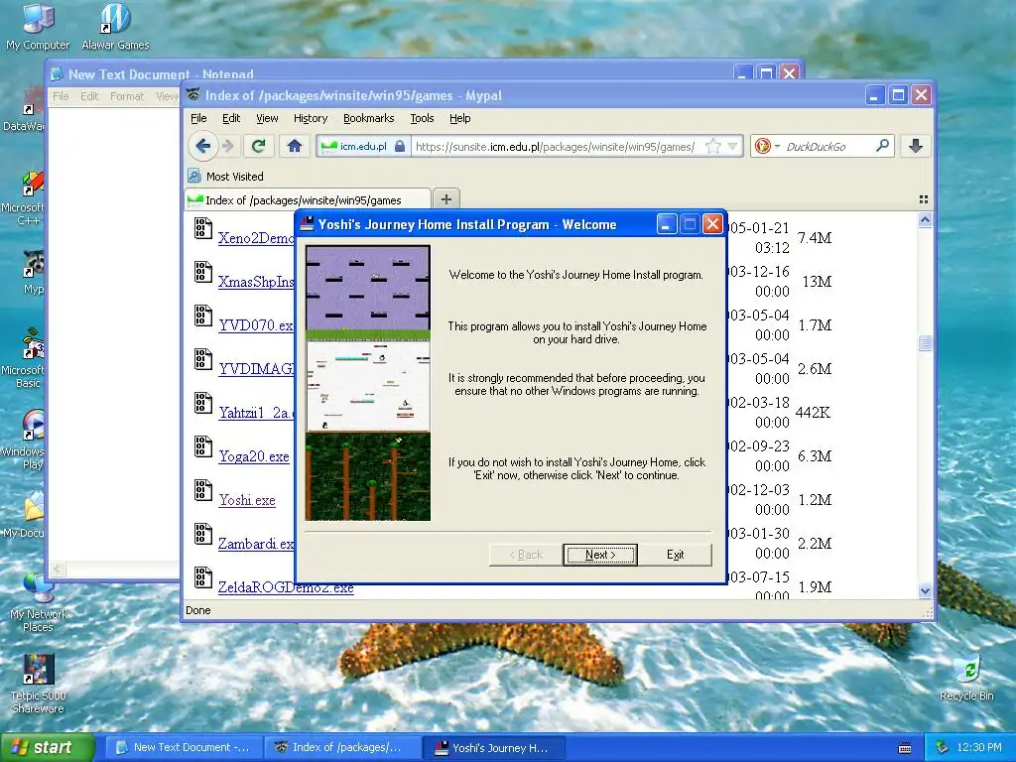Open the Yoshi.exe download link
The width and height of the screenshot is (1016, 762).
pyautogui.click(x=247, y=500)
